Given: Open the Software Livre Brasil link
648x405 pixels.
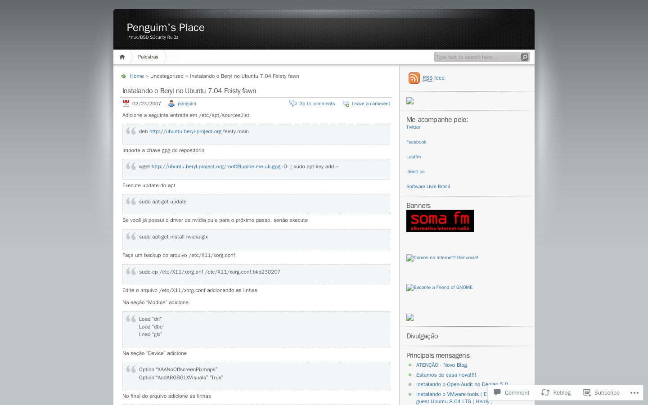Looking at the screenshot, I should tap(428, 187).
